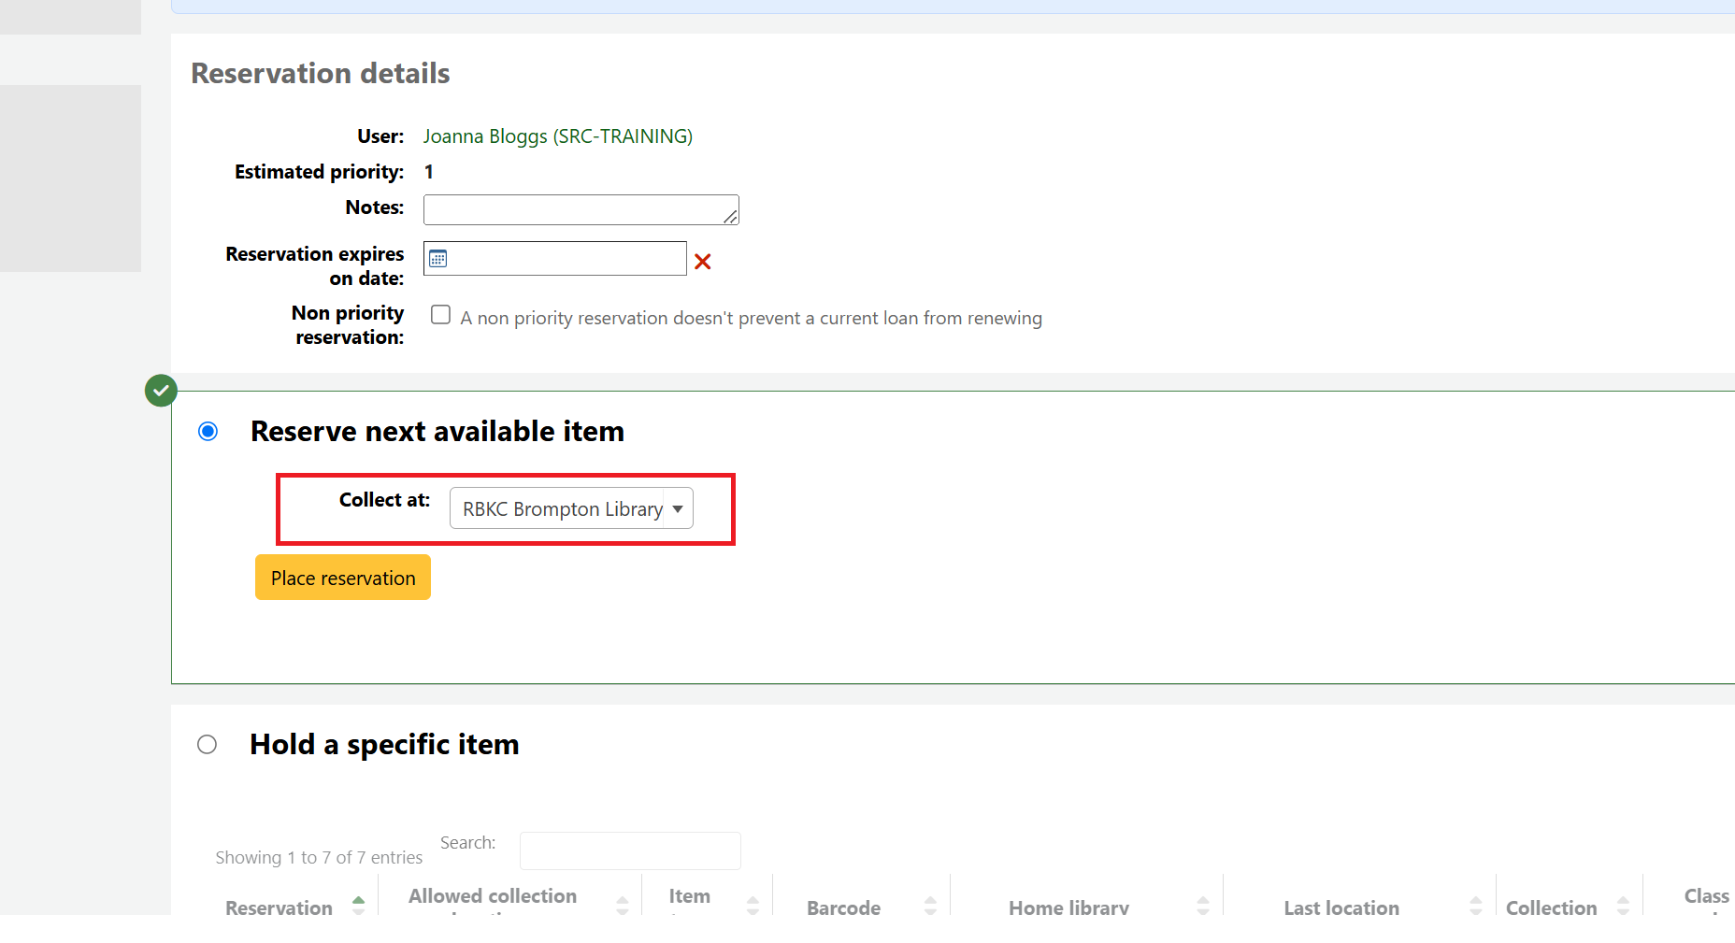Select Reserve next available item radio button
This screenshot has height=943, width=1735.
coord(208,431)
